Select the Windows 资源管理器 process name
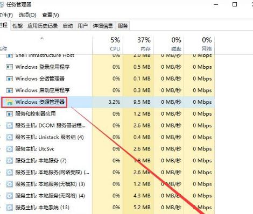 click(40, 102)
